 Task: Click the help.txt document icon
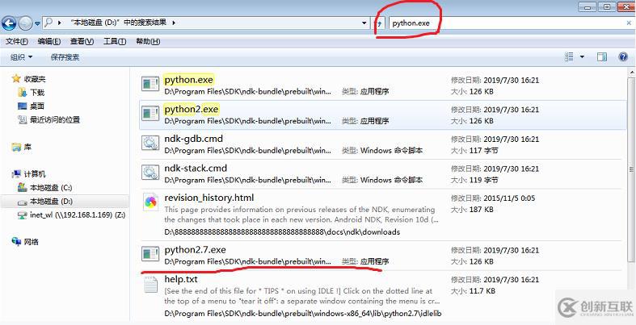(x=150, y=284)
